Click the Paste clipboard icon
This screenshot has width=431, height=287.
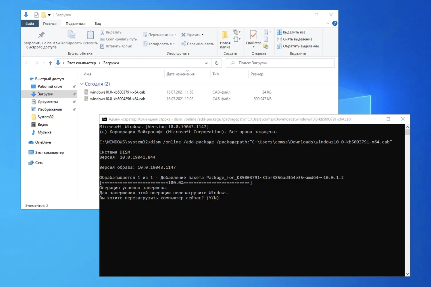pyautogui.click(x=91, y=38)
